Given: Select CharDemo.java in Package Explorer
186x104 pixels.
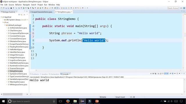Looking at the screenshot, I should pyautogui.click(x=16, y=31).
